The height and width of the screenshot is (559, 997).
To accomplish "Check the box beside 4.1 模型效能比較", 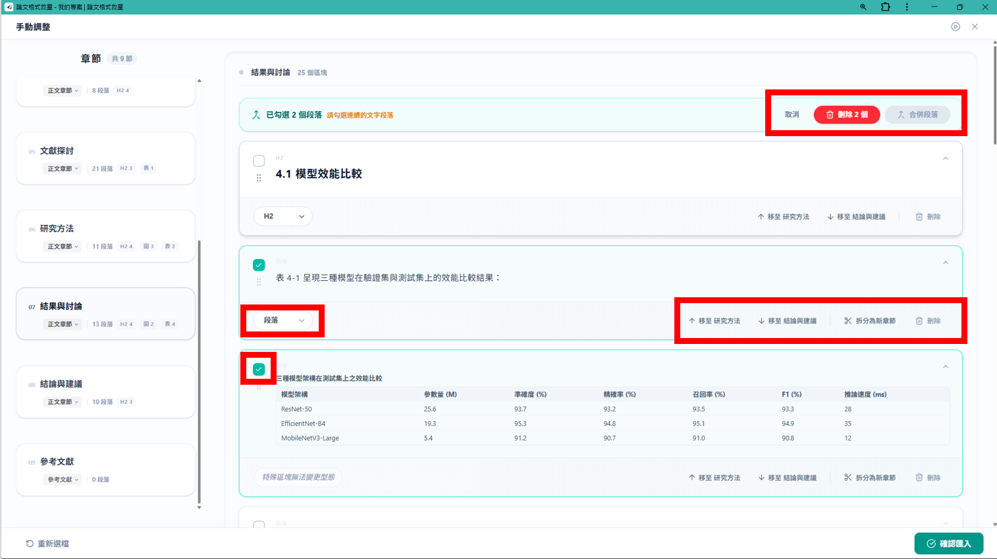I will [x=259, y=161].
